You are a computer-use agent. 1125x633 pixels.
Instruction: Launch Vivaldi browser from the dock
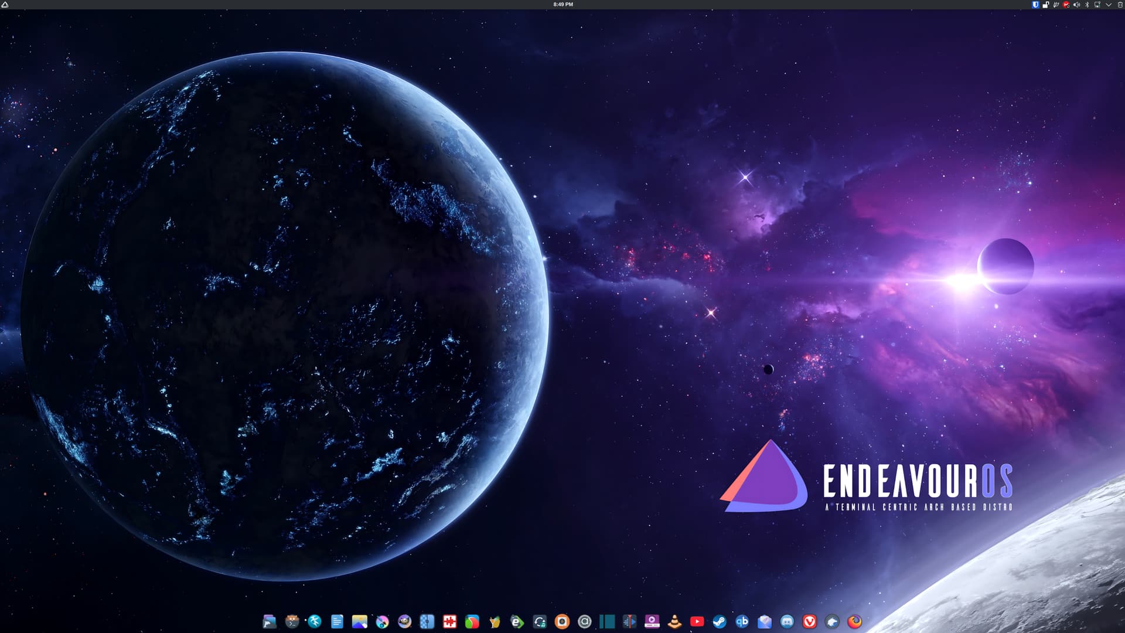809,622
